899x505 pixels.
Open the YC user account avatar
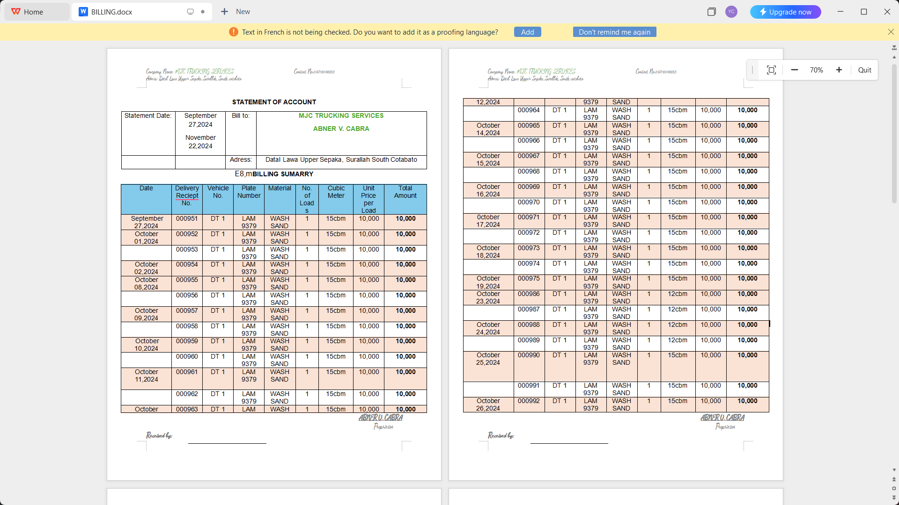tap(731, 12)
